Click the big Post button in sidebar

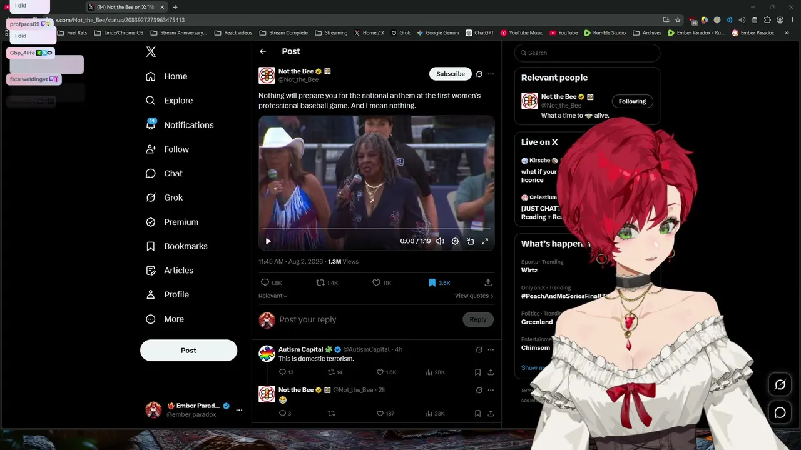tap(188, 351)
